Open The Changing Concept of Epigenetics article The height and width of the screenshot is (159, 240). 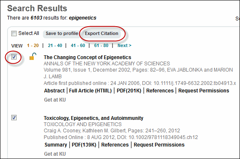(x=87, y=57)
